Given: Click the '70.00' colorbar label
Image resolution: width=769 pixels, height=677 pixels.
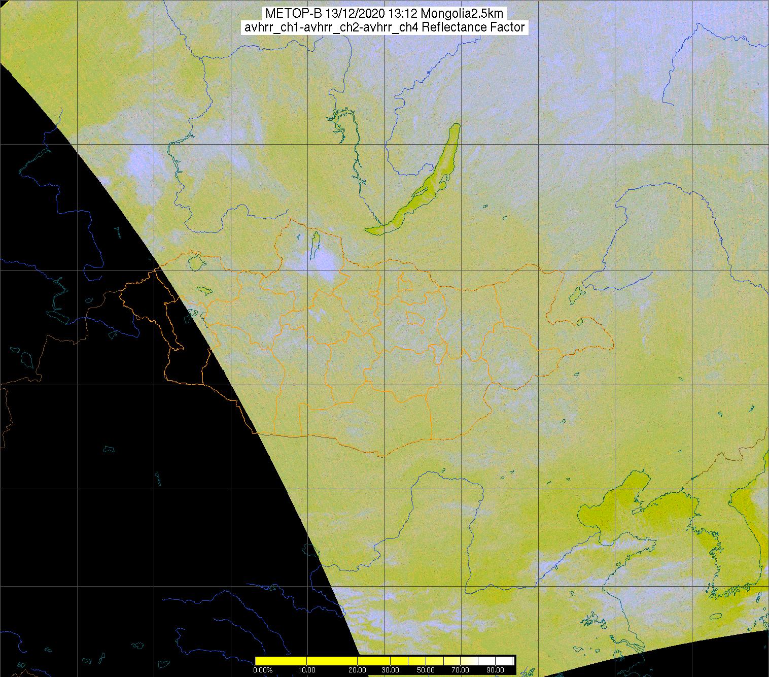Looking at the screenshot, I should 460,670.
